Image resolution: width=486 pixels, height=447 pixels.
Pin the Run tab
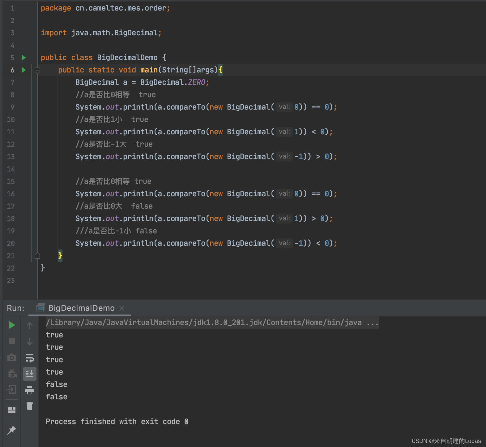(x=12, y=430)
